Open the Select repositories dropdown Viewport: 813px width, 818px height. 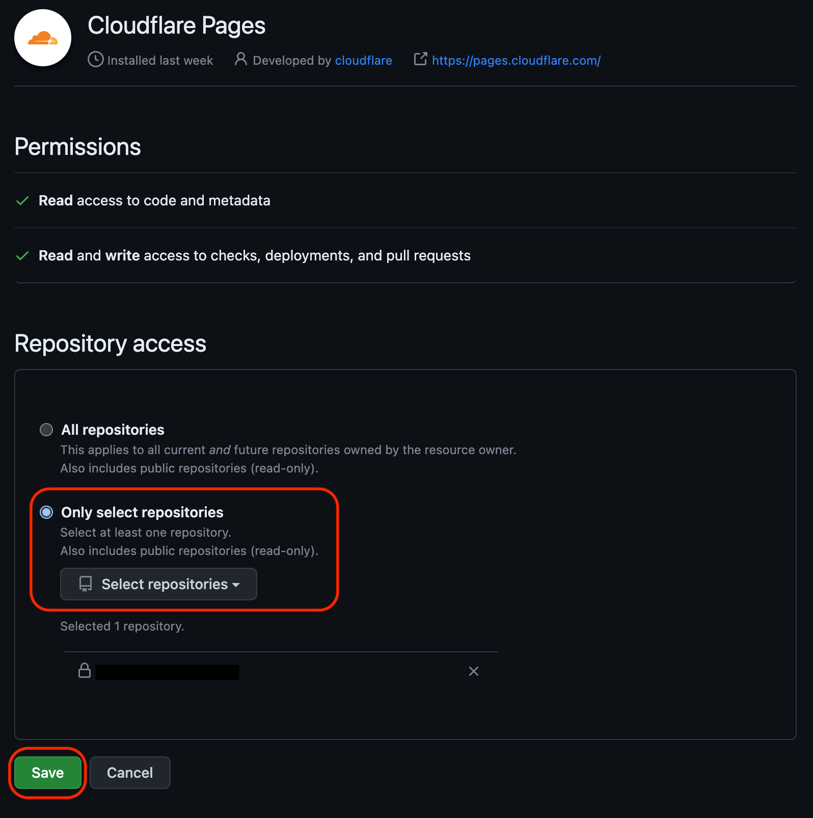[158, 584]
